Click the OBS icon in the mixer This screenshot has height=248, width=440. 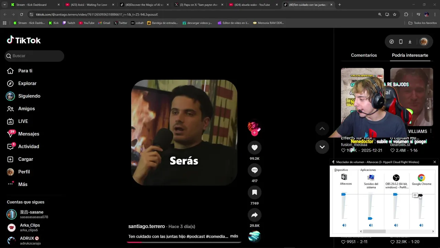(x=396, y=178)
